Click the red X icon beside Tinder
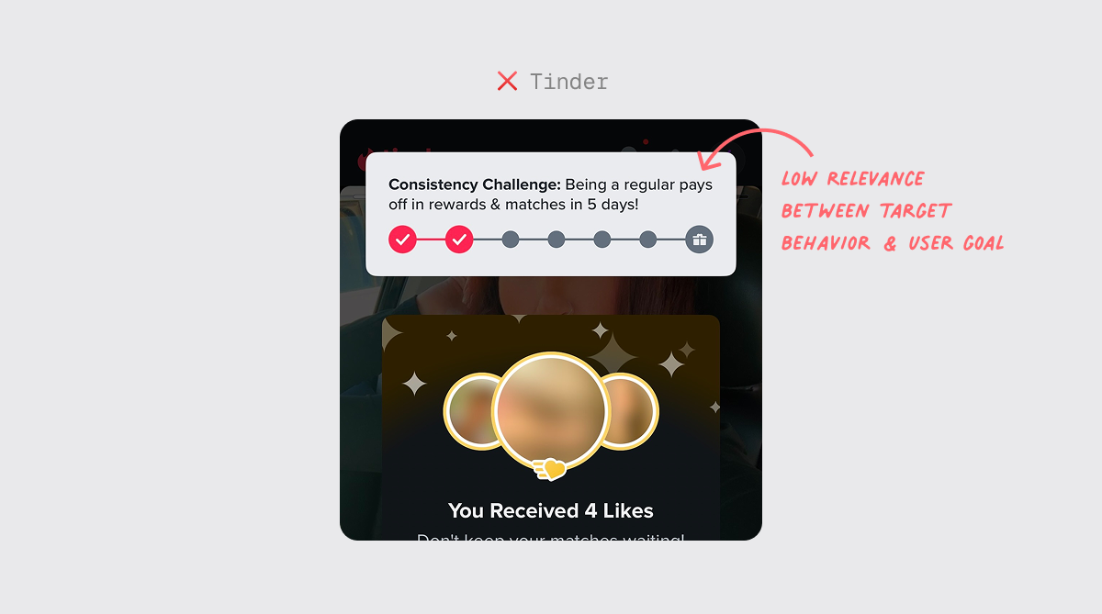1102x614 pixels. (507, 82)
